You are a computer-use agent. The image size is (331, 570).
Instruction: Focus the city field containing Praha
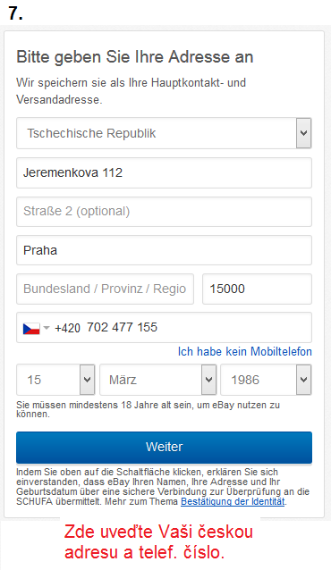tap(164, 250)
